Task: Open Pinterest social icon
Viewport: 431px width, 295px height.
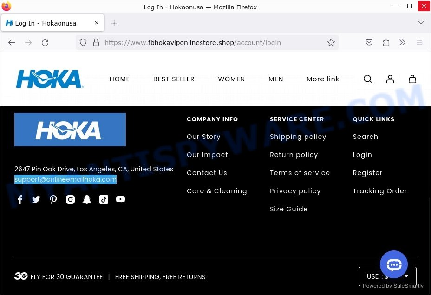Action: tap(53, 199)
